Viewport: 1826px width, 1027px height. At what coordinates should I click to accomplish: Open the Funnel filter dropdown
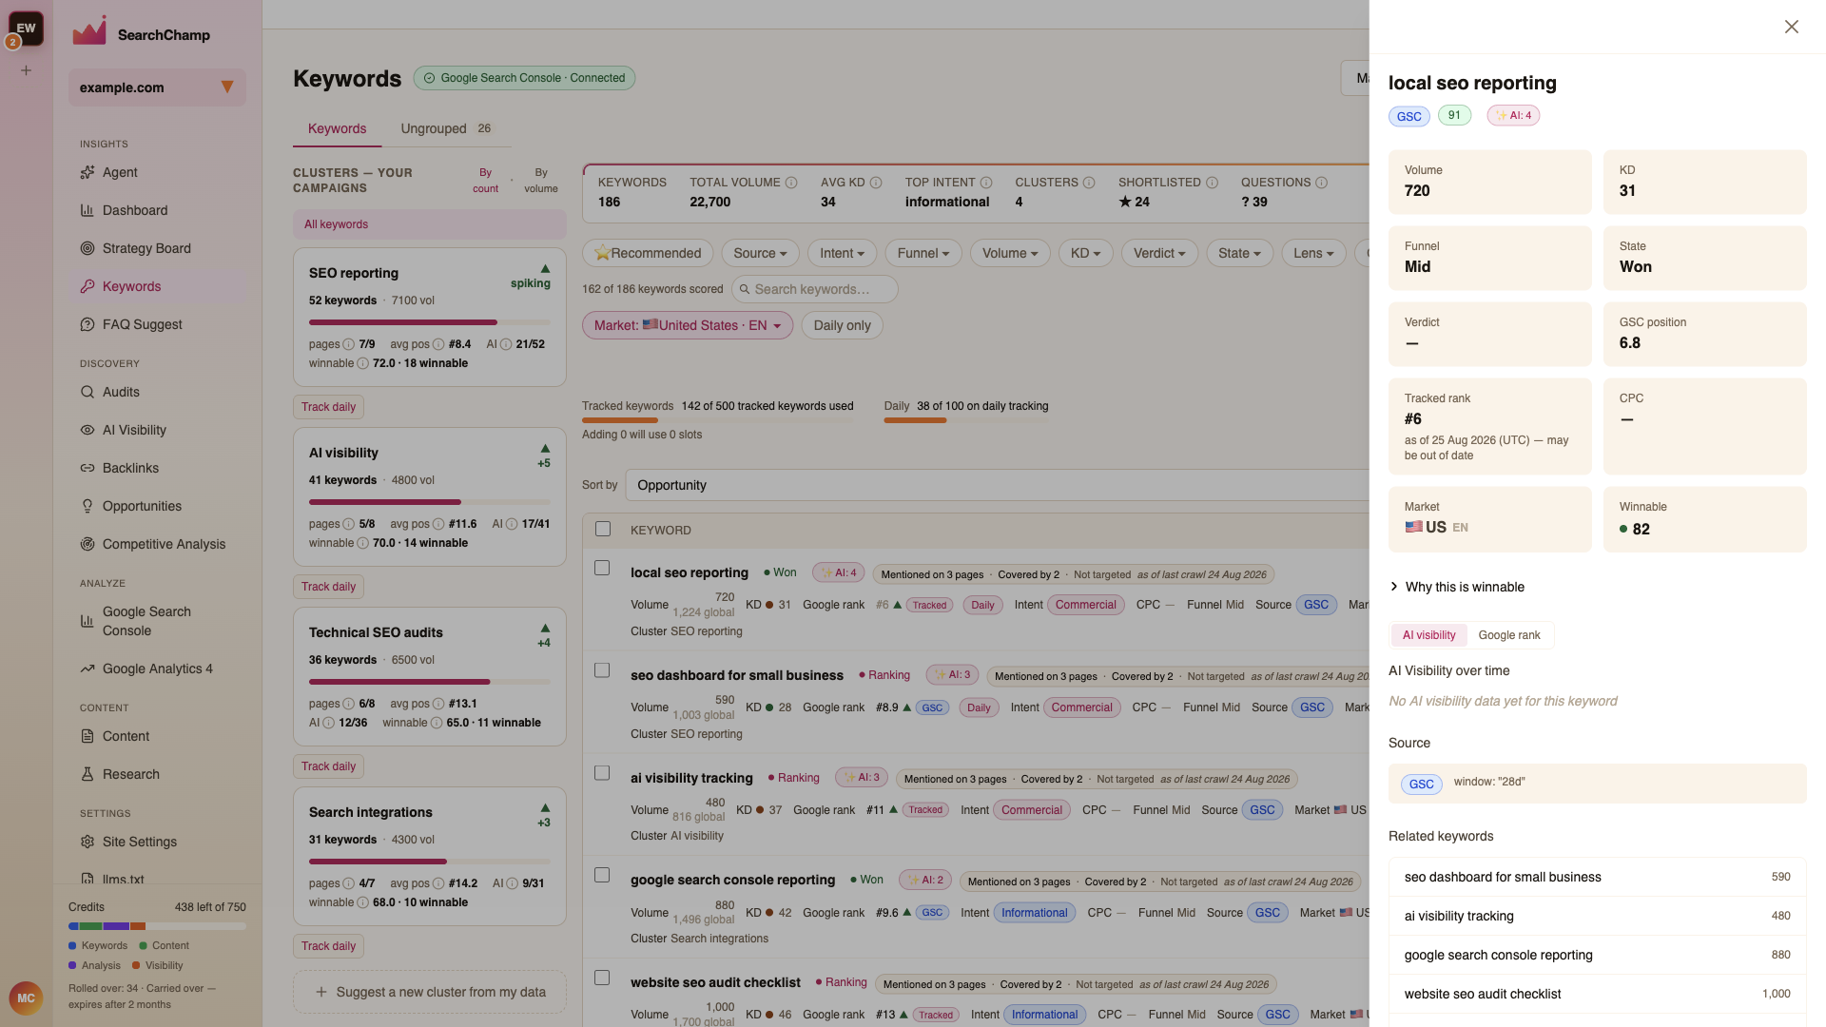[923, 253]
